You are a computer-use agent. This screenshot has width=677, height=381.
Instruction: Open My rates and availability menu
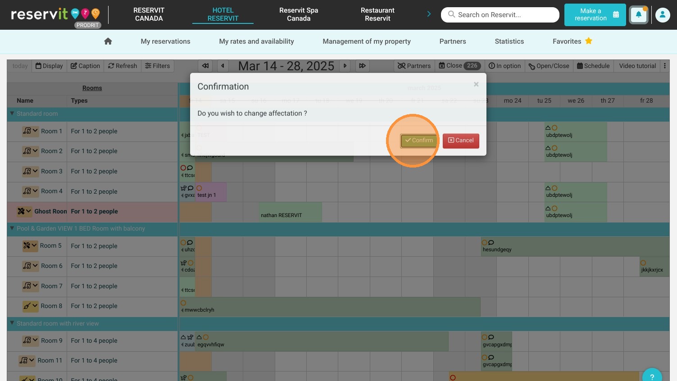pyautogui.click(x=256, y=41)
